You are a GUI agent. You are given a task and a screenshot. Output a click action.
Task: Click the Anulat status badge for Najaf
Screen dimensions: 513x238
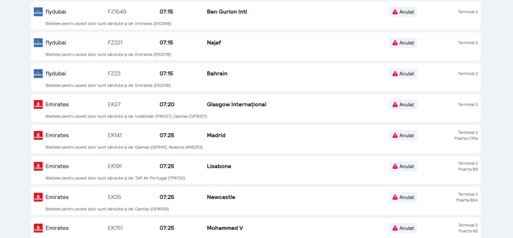[403, 43]
